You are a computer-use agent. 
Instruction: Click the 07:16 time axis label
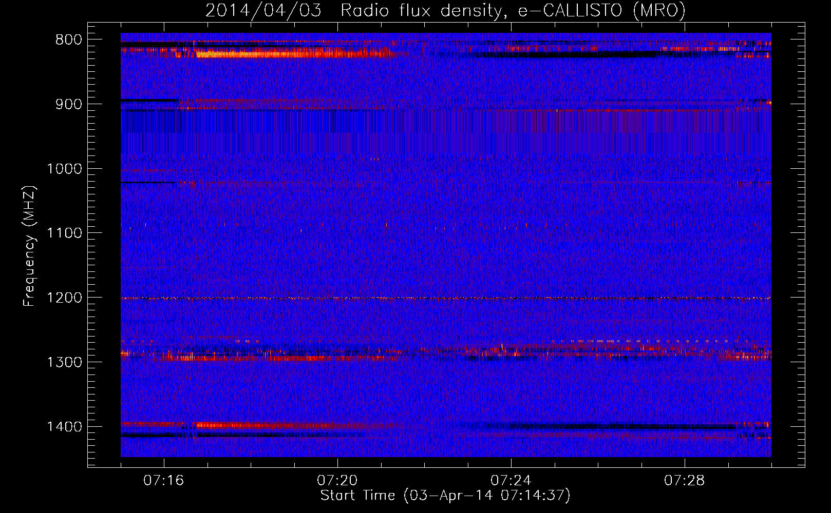pos(164,481)
